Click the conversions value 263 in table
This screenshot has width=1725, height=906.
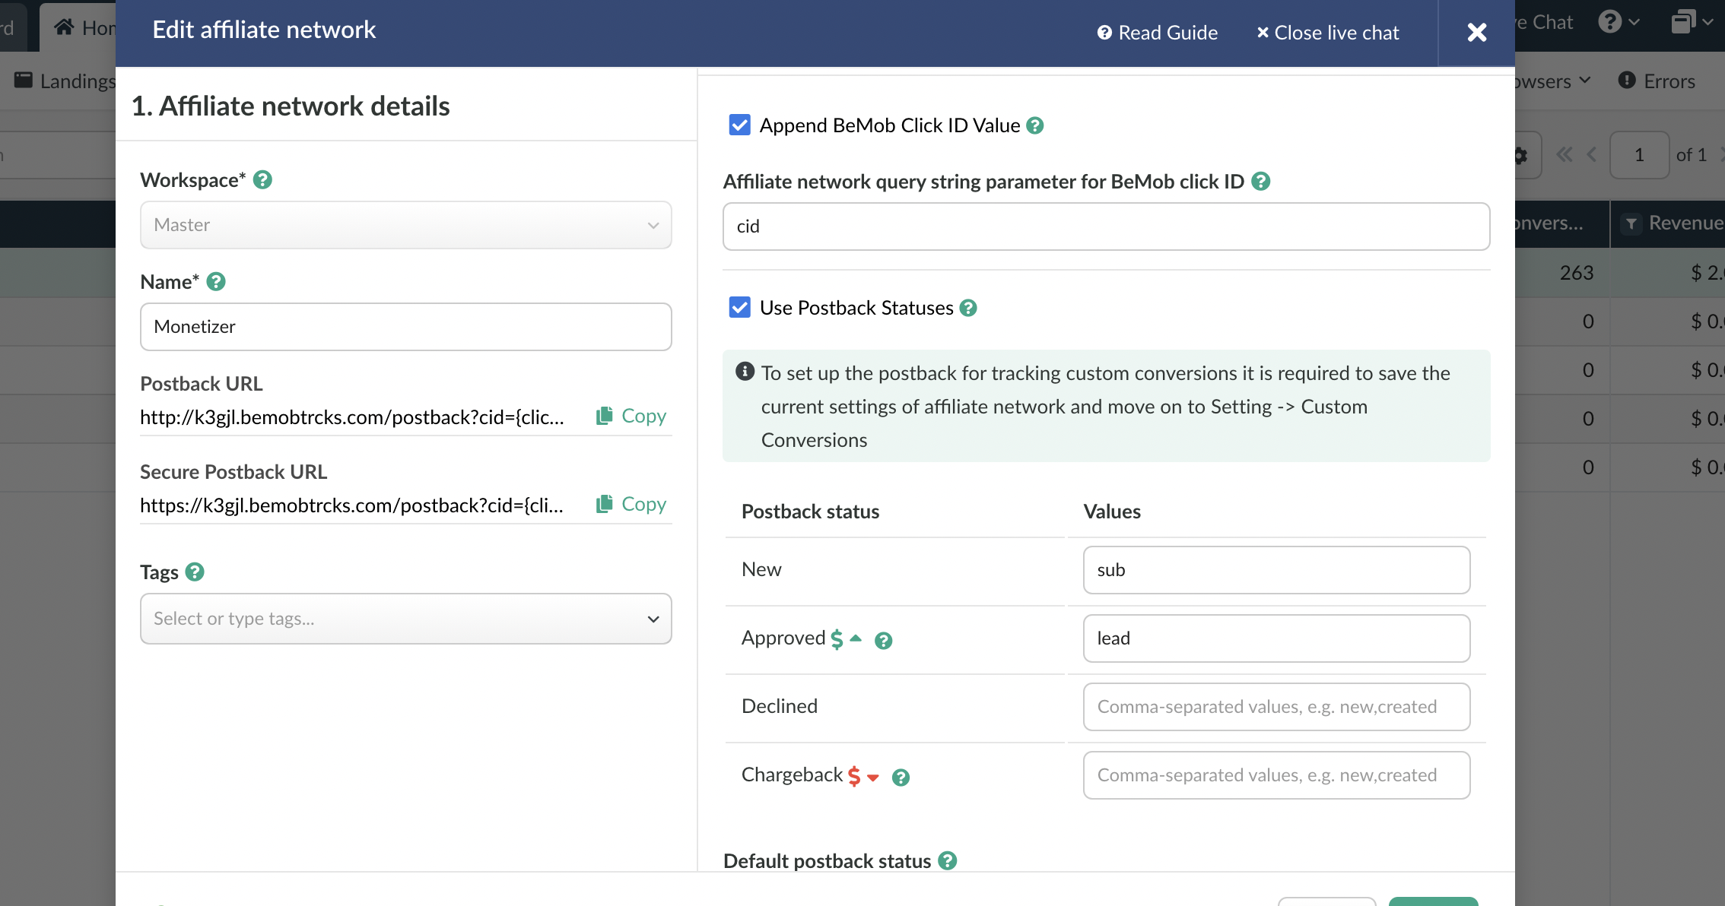(1576, 273)
